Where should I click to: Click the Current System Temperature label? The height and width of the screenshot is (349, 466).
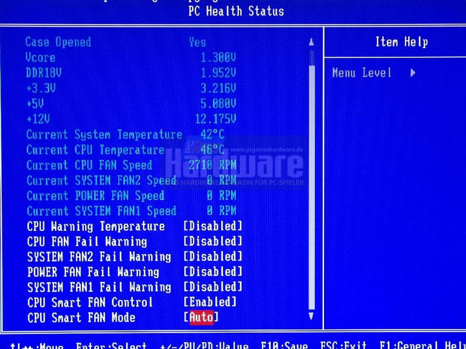click(104, 135)
